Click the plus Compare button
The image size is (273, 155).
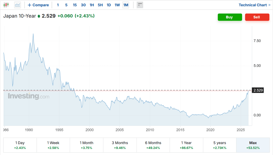coord(38,5)
